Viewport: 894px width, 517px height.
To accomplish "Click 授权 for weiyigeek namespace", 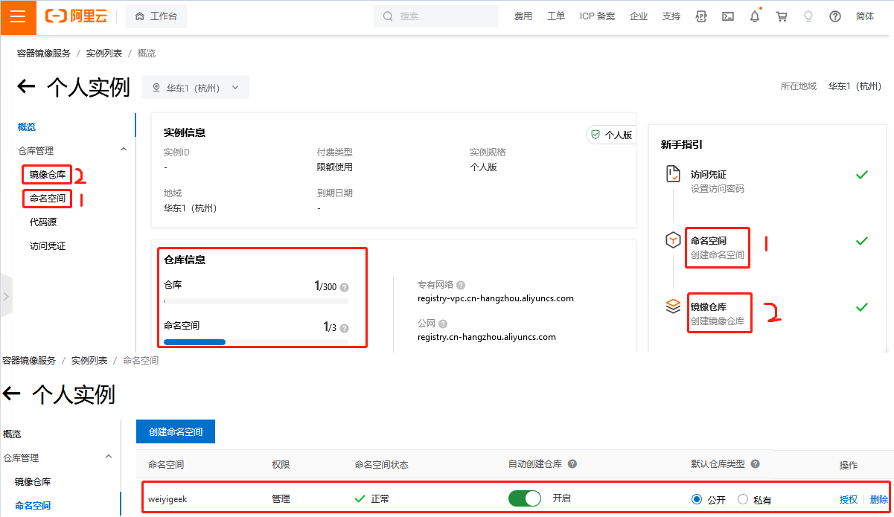I will point(849,499).
